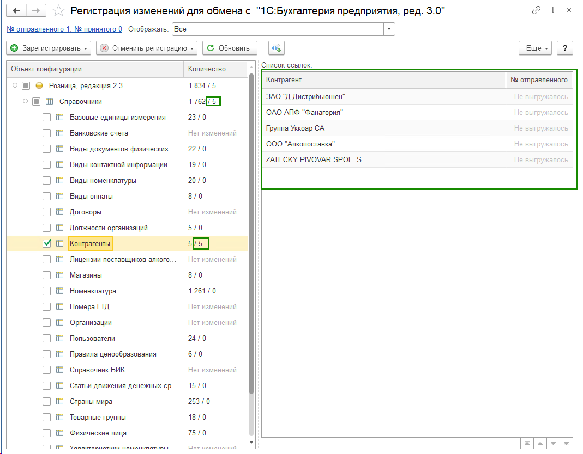Sort by the Контрагент column header
The height and width of the screenshot is (454, 583).
pyautogui.click(x=384, y=80)
